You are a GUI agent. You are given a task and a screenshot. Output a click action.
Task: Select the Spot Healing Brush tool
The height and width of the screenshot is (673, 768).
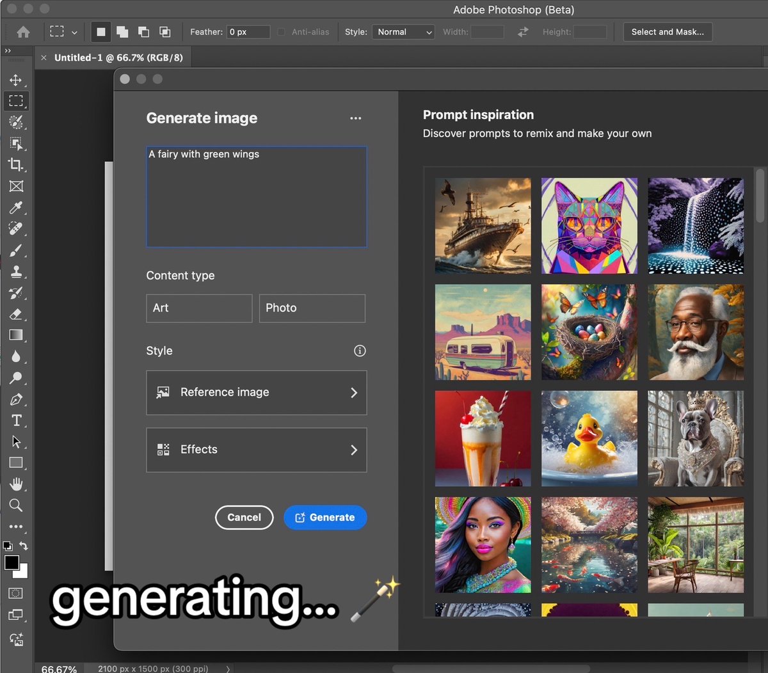16,228
